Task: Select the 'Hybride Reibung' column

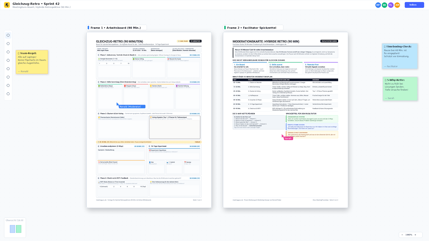Action: click(x=188, y=97)
